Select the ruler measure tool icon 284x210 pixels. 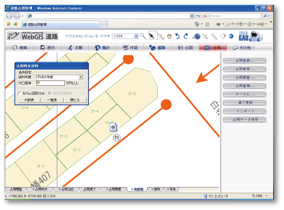(214, 36)
